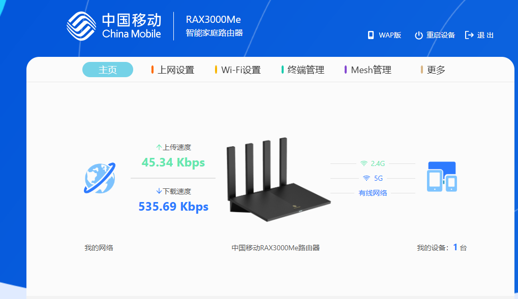The height and width of the screenshot is (299, 518).
Task: Click 重启设备 to reboot router
Action: [x=440, y=35]
